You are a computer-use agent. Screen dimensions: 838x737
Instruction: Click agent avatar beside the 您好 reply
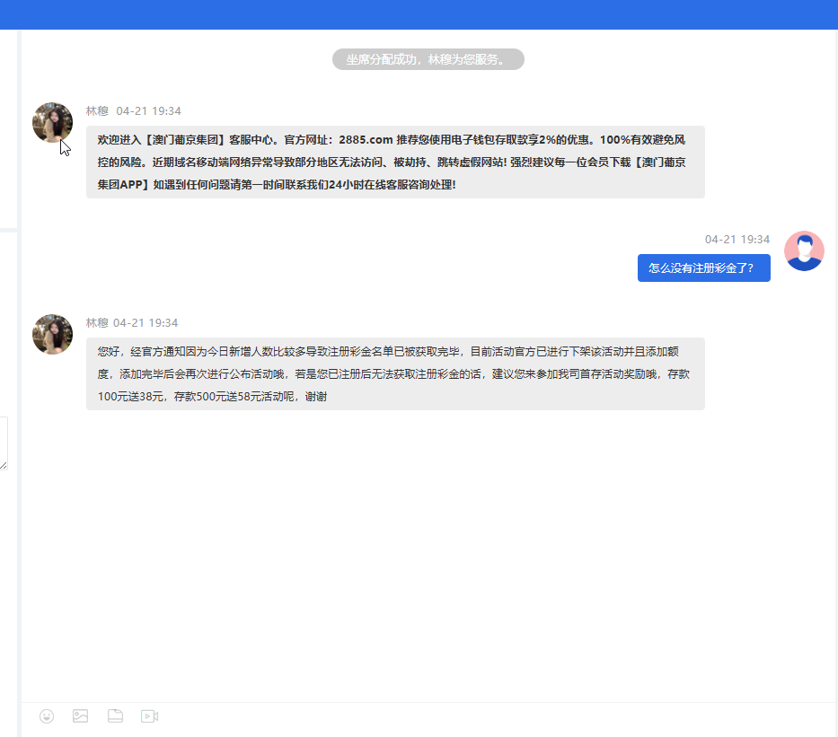point(52,334)
